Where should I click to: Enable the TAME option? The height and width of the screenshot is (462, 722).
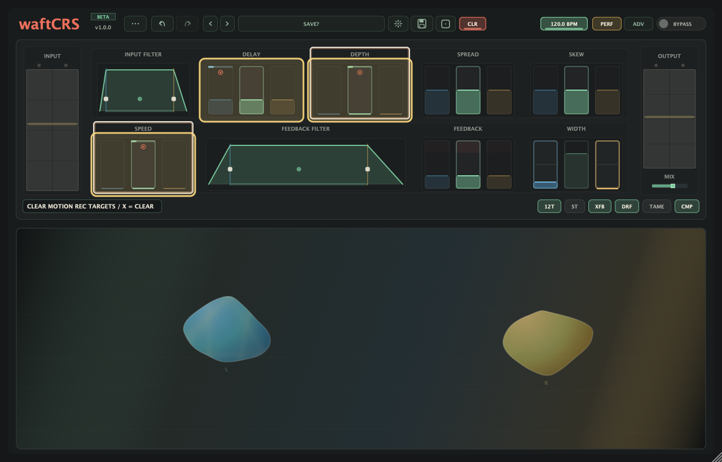click(657, 206)
